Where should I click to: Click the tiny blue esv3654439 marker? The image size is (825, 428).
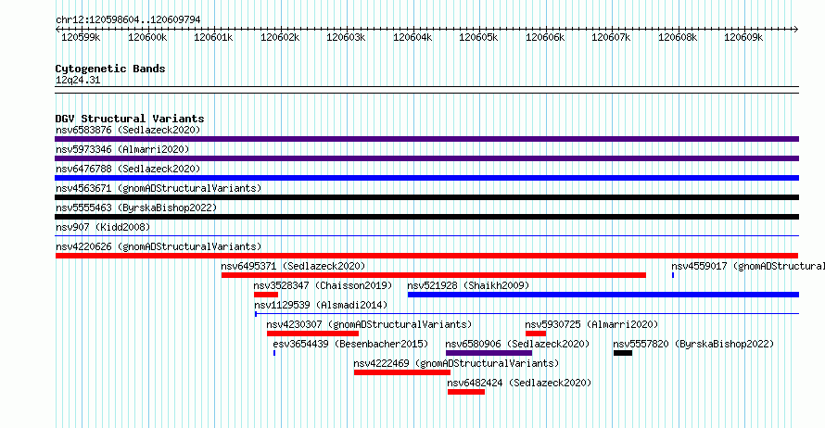click(274, 353)
